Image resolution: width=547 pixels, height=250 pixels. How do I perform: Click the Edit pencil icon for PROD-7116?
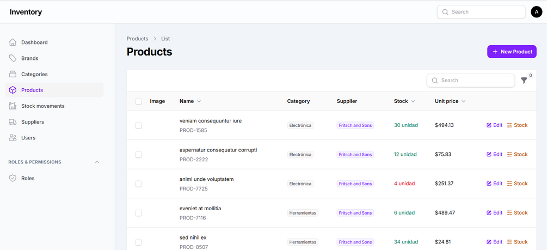(489, 212)
